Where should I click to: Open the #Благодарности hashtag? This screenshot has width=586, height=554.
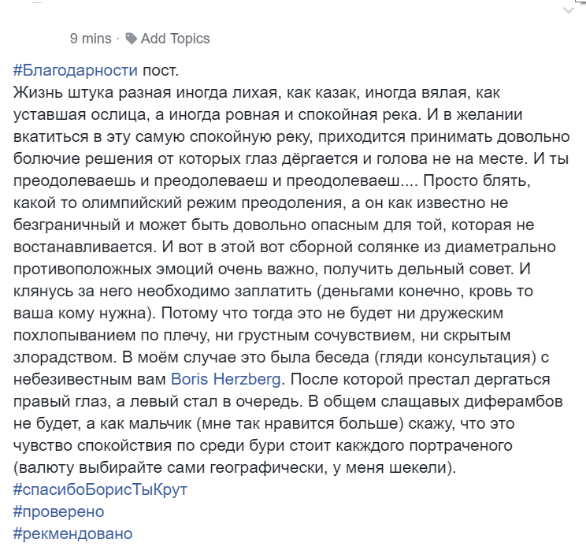click(x=76, y=70)
